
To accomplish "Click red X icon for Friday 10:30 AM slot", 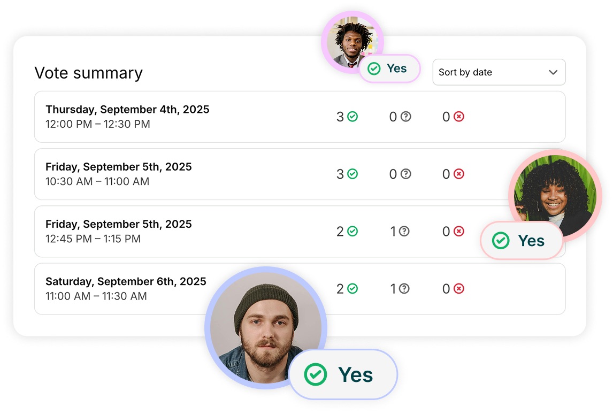I will 459,174.
